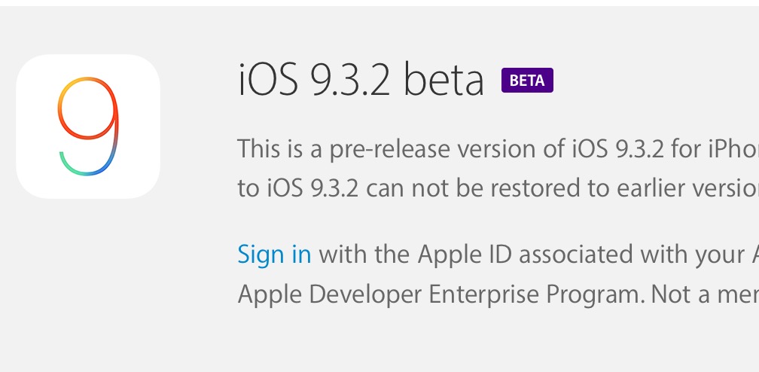This screenshot has height=372, width=759.
Task: Open the Sign in link
Action: 274,255
